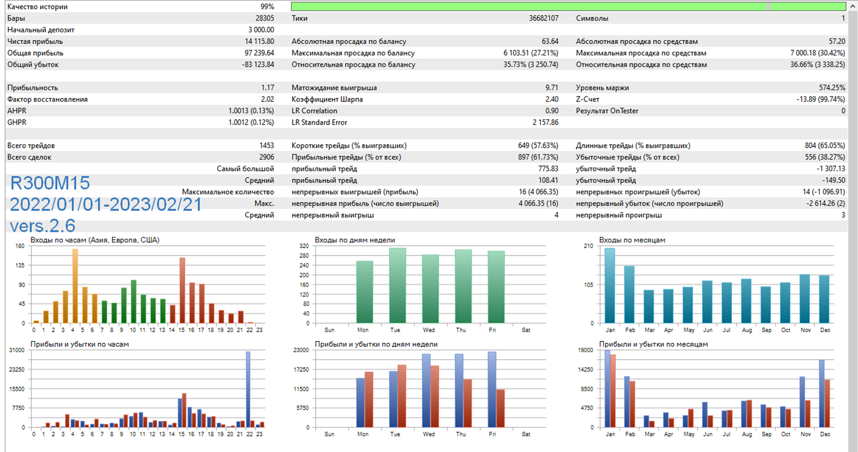Click the 'LR Correlation' row label
This screenshot has height=452, width=858.
coord(314,111)
